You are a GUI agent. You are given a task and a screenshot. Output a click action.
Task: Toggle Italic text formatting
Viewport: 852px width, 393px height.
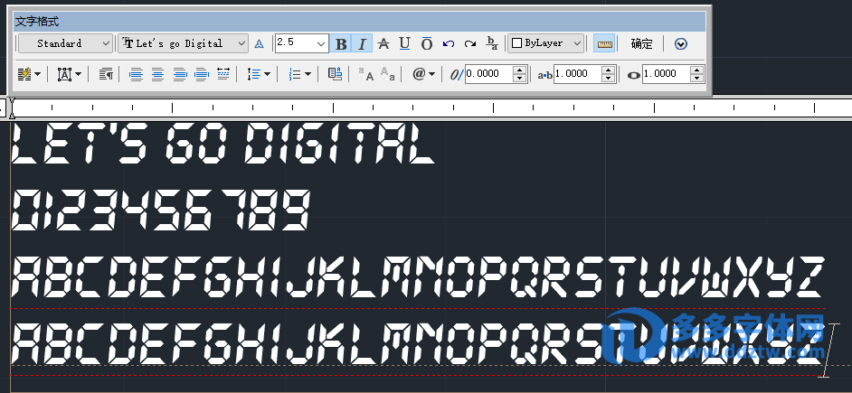pos(362,43)
